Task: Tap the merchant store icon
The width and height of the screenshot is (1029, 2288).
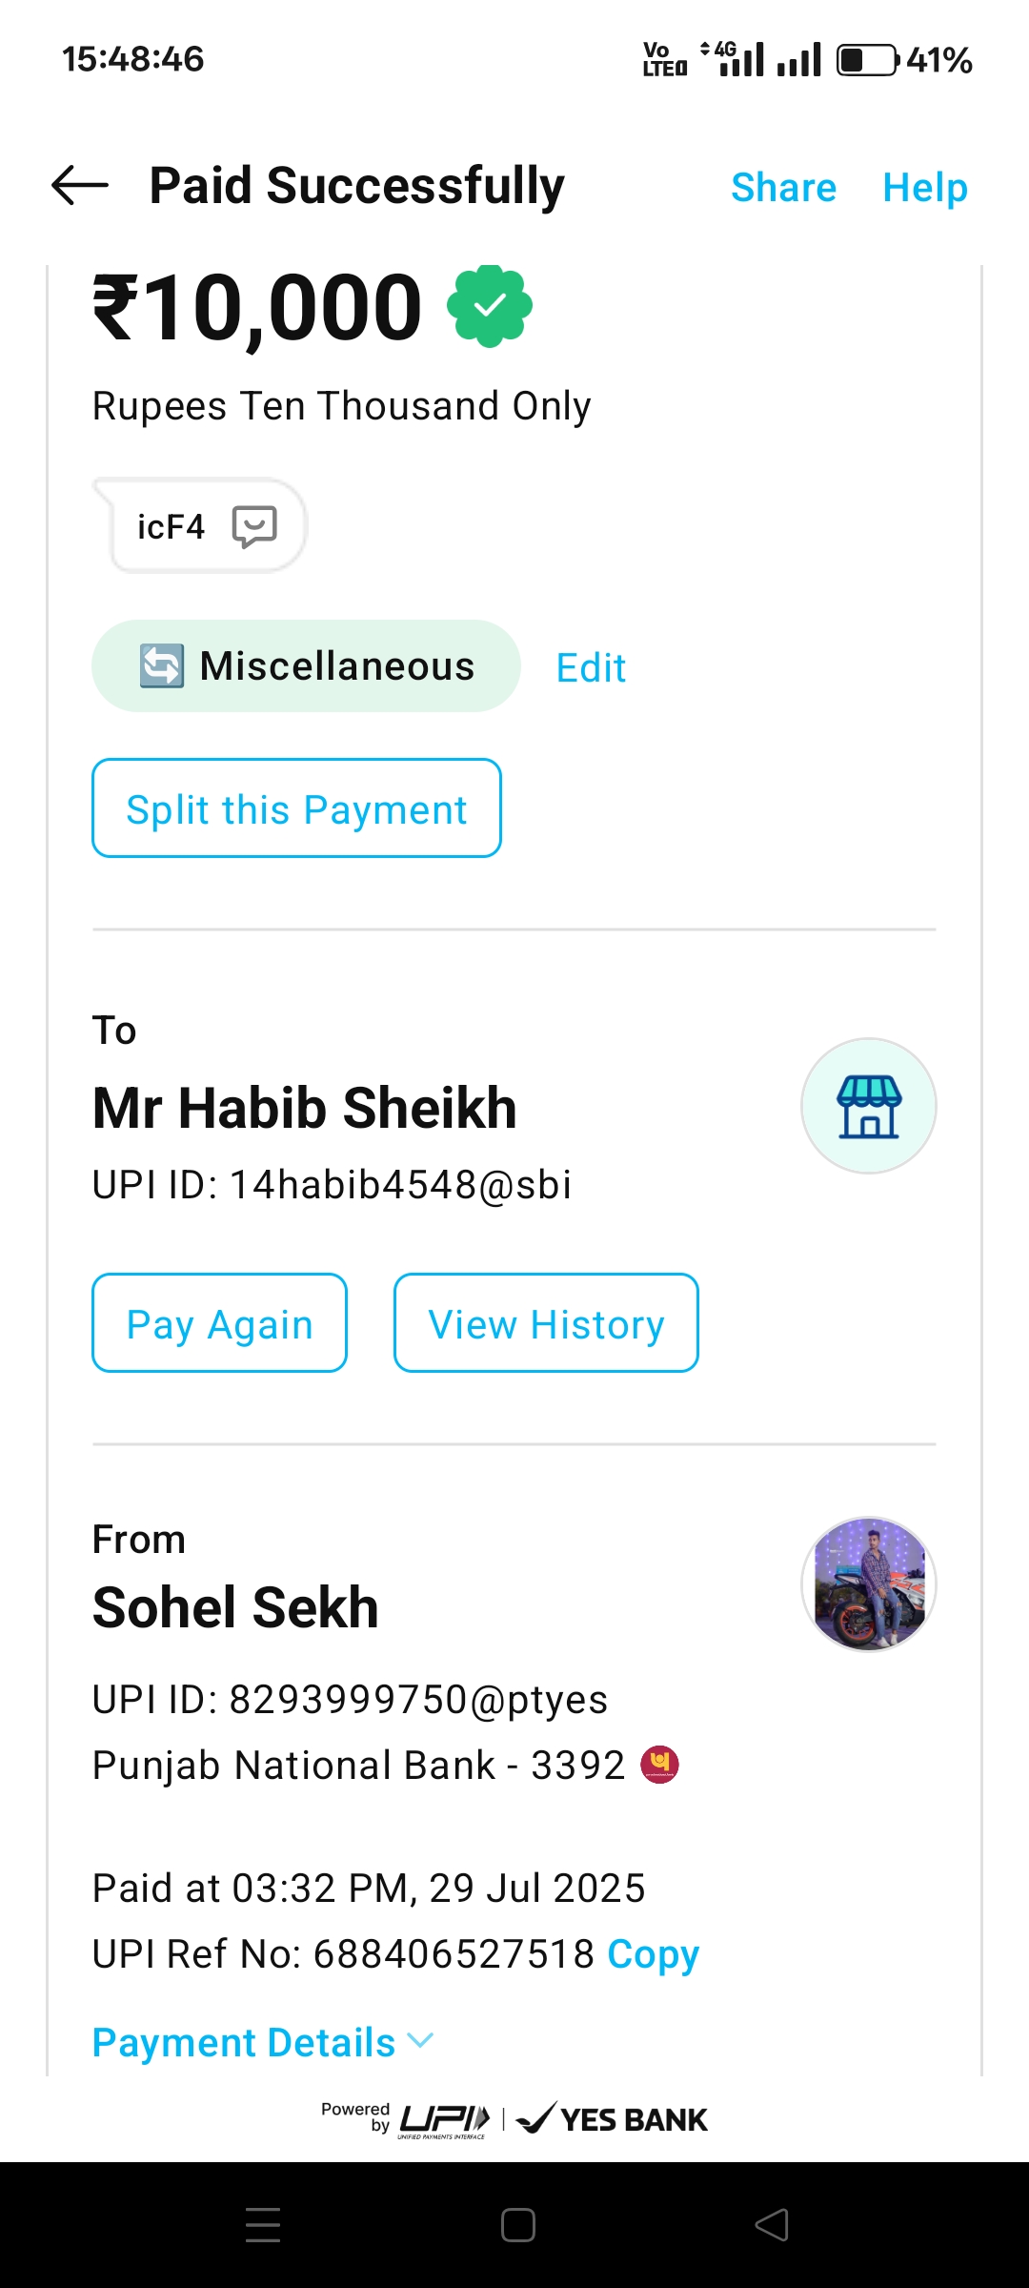Action: (868, 1106)
